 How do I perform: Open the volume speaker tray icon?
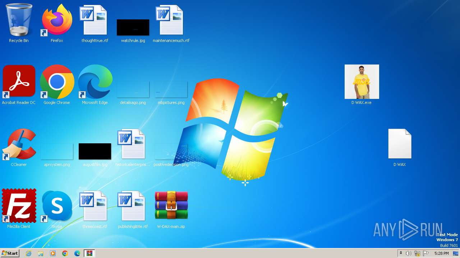pos(409,253)
